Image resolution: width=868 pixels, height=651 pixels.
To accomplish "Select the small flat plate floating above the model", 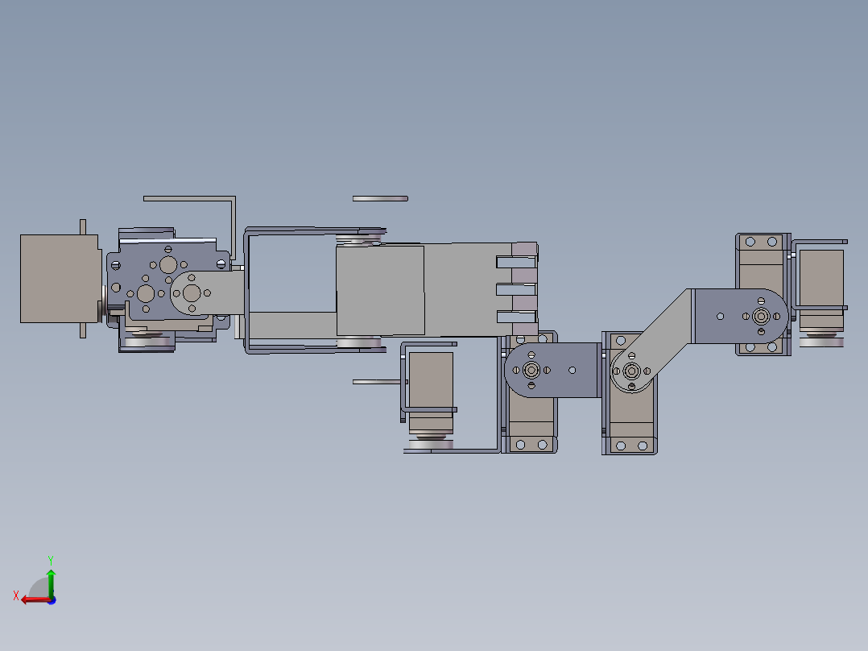I will click(380, 198).
